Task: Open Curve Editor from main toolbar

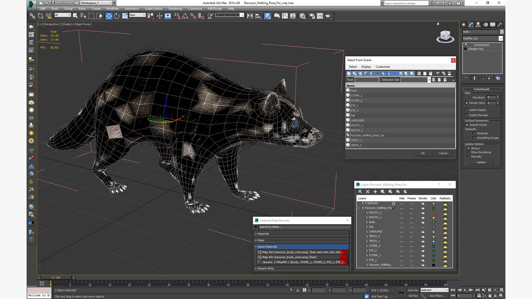Action: coord(285,16)
